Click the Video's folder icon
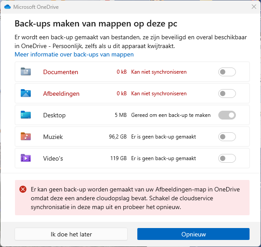 [x=26, y=158]
